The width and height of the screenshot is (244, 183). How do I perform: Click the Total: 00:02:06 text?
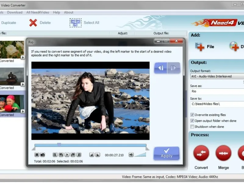(45, 161)
